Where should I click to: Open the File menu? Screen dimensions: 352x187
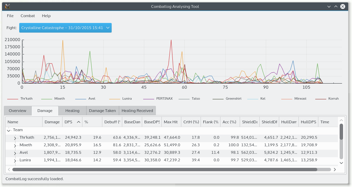click(x=10, y=16)
